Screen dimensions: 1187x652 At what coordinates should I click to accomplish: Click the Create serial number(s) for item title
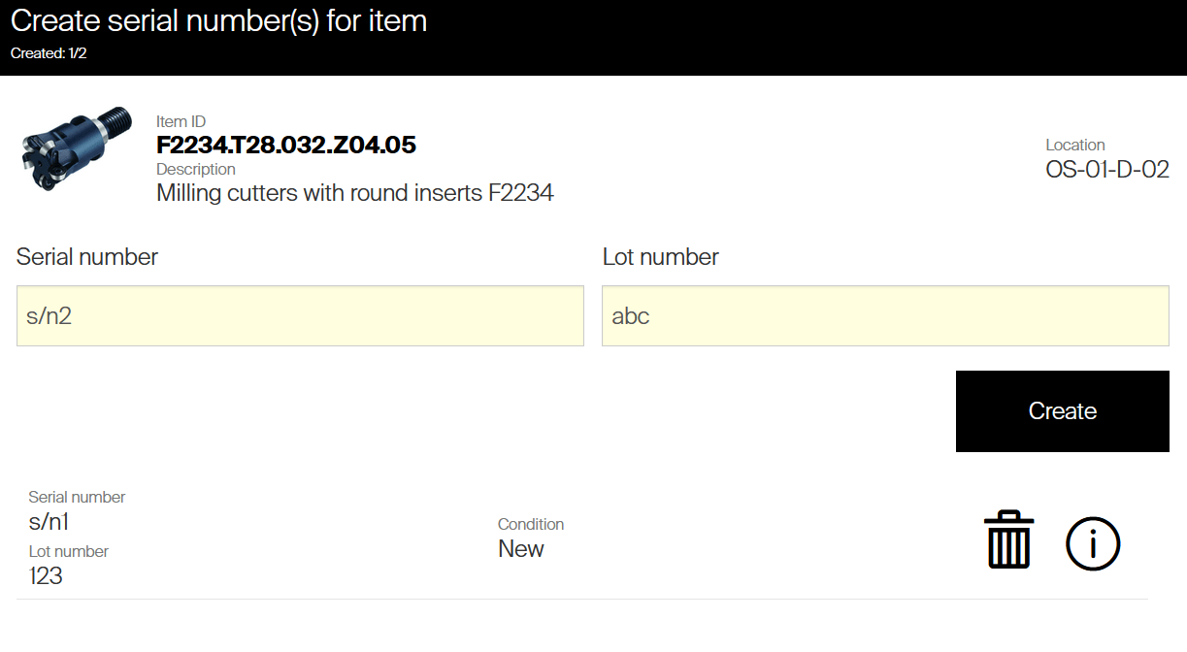[x=218, y=21]
